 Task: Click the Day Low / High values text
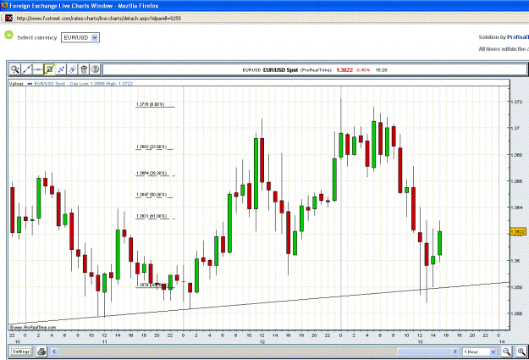pos(102,83)
